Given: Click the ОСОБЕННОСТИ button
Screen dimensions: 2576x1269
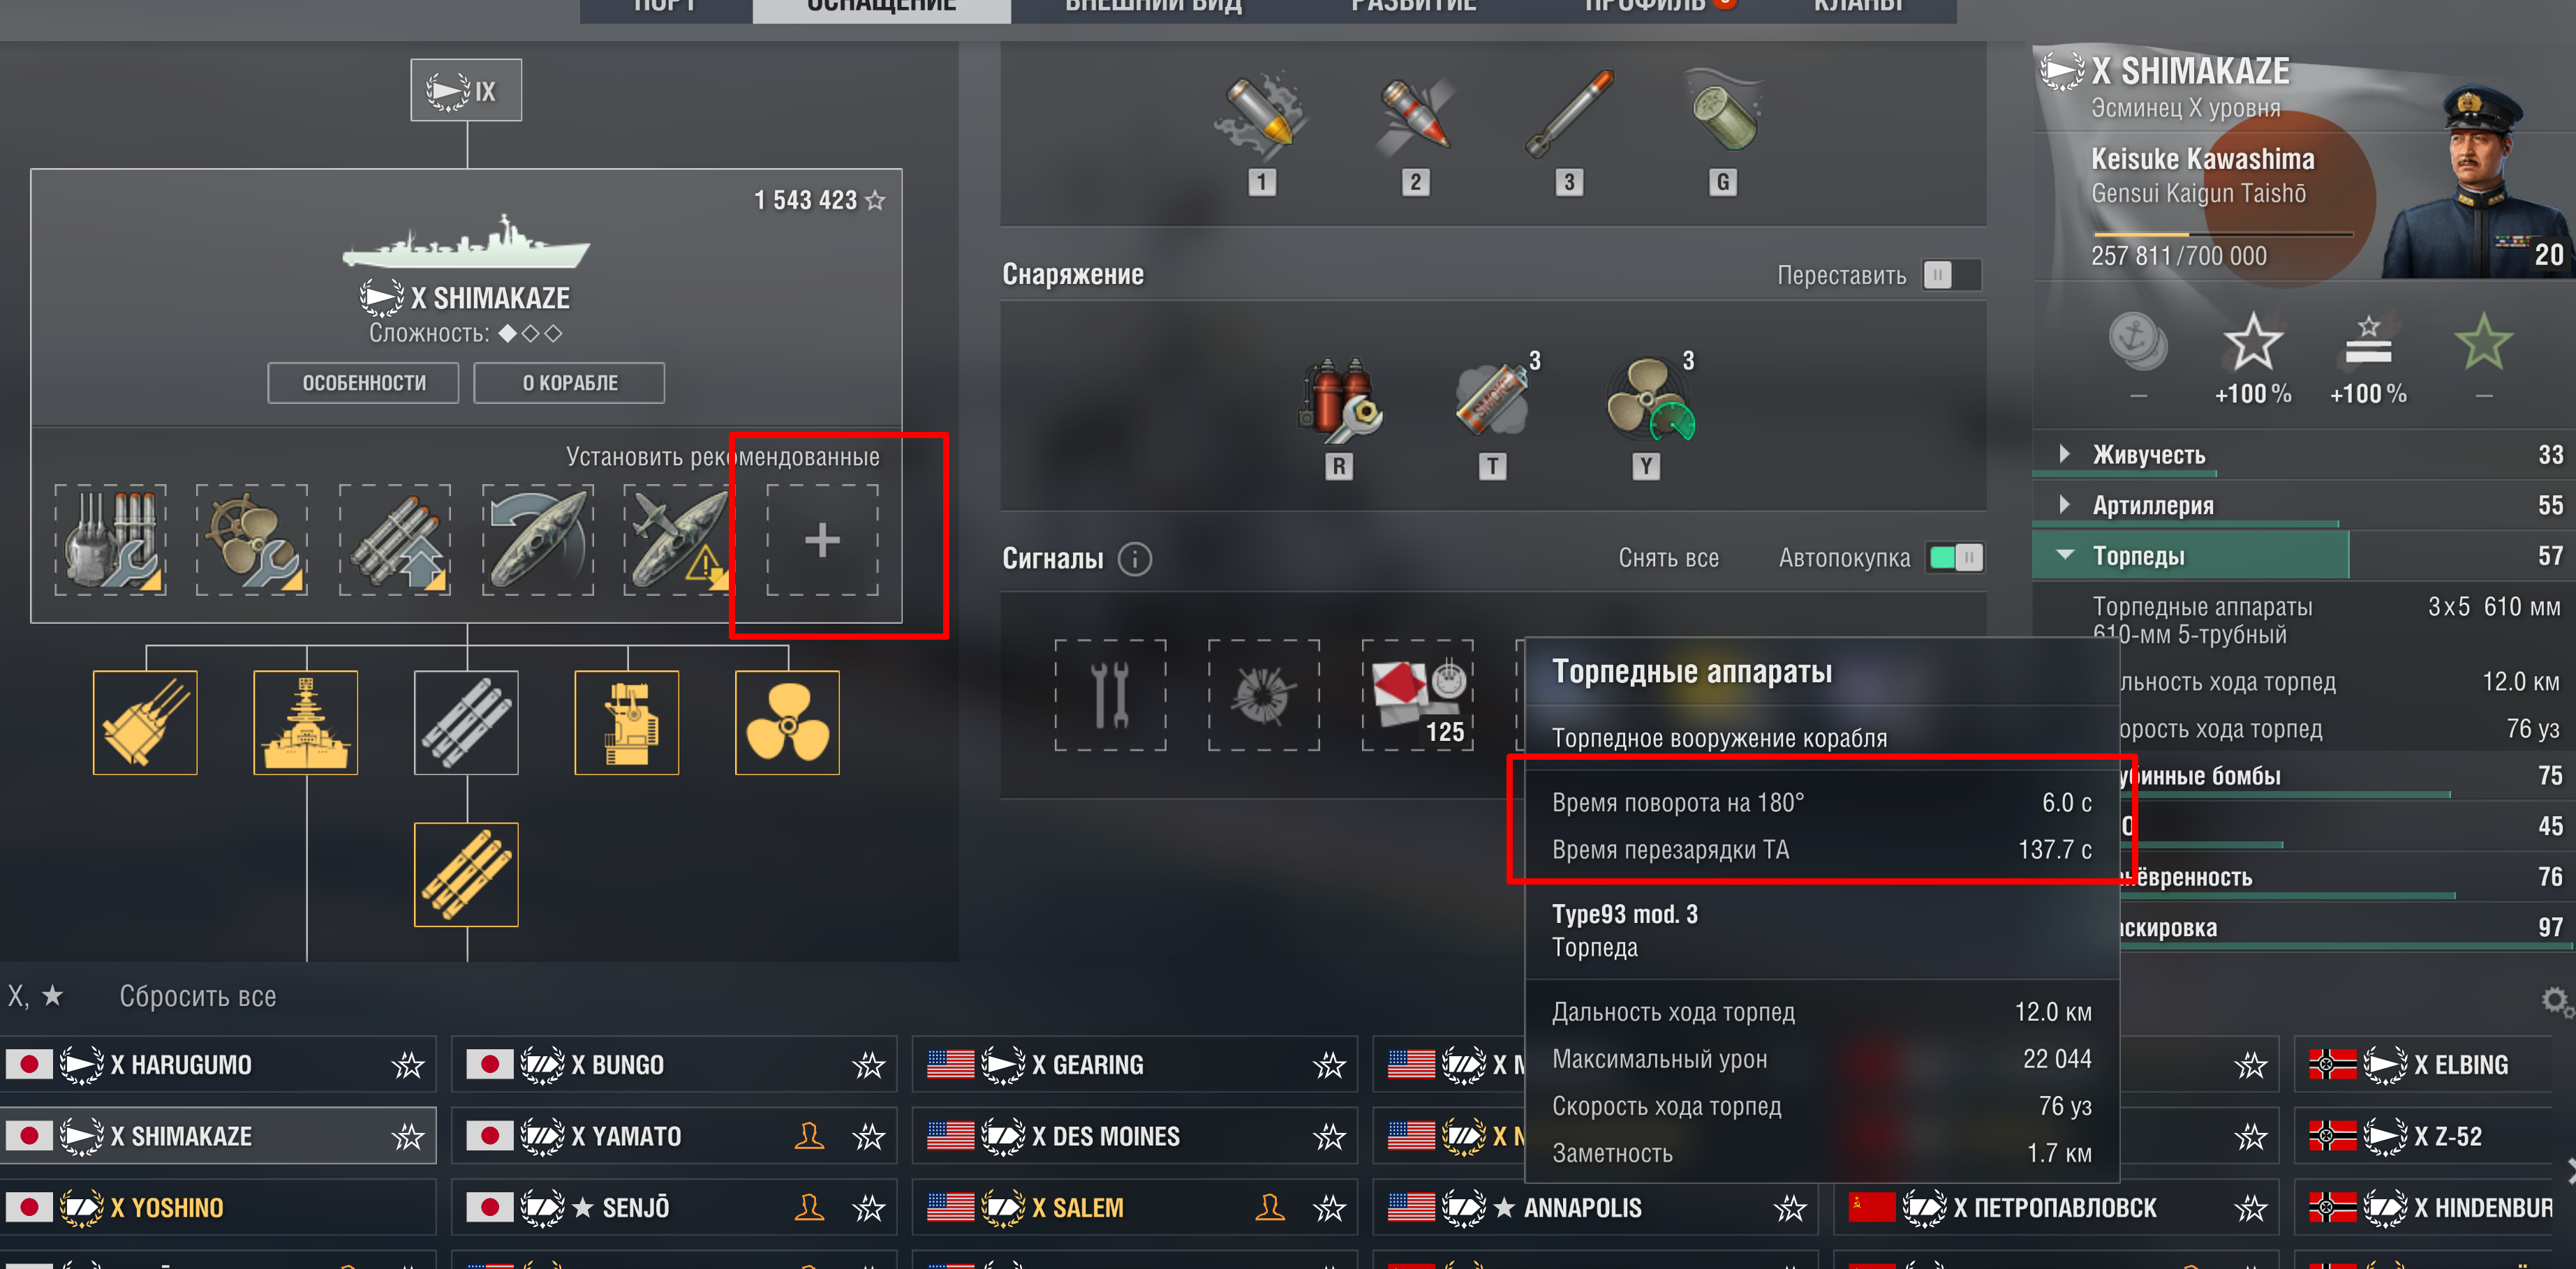Looking at the screenshot, I should (x=364, y=383).
